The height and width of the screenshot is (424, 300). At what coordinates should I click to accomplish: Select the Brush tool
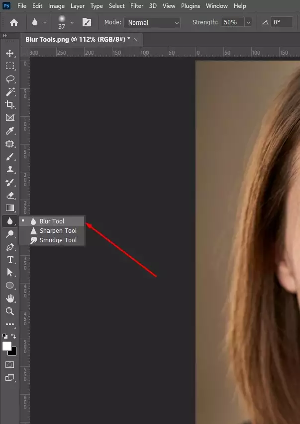point(10,156)
